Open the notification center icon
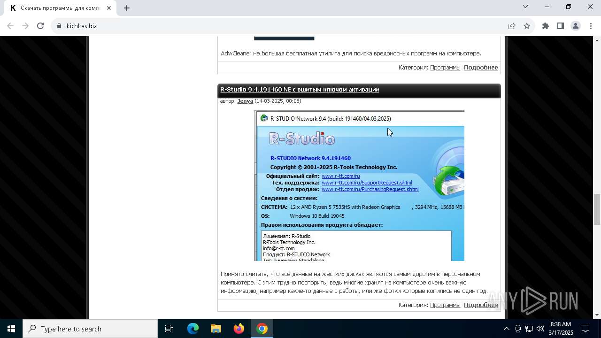Image resolution: width=601 pixels, height=338 pixels. [586, 329]
